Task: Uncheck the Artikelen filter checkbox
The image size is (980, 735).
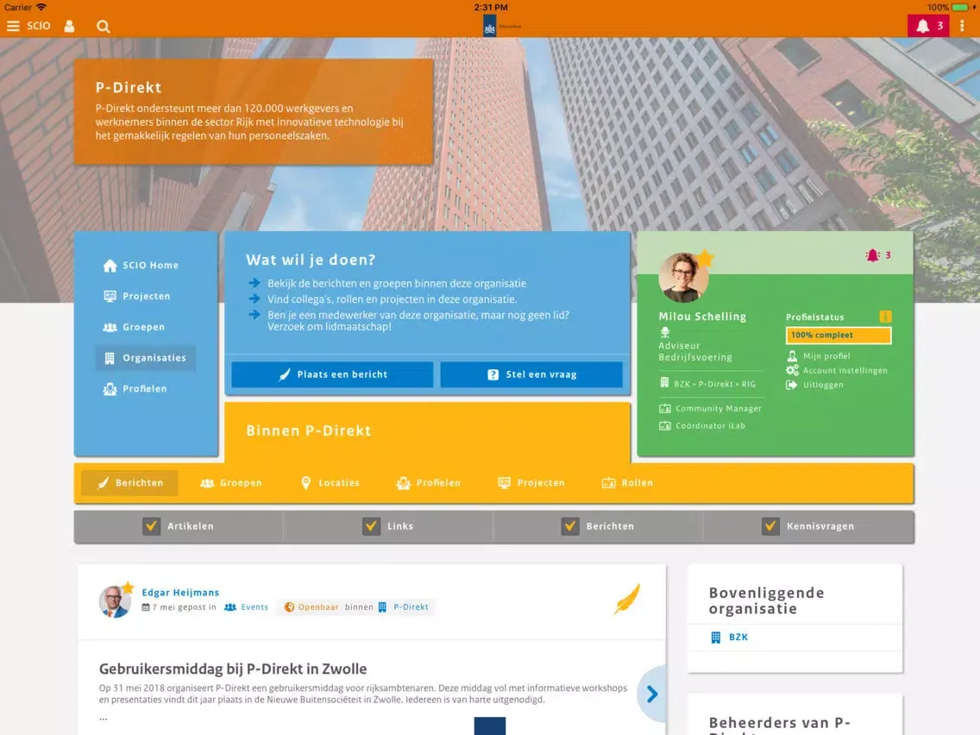Action: (x=151, y=526)
